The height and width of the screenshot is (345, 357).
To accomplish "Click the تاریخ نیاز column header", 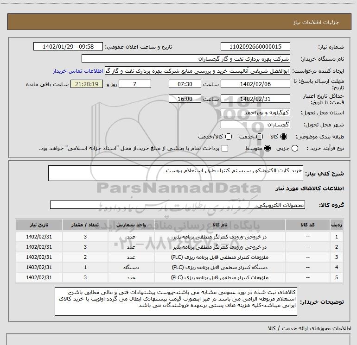I will click(39, 225).
